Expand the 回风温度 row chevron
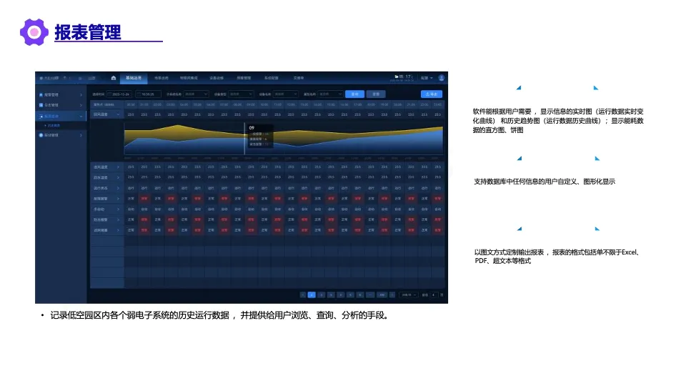686x386 pixels. pyautogui.click(x=118, y=114)
